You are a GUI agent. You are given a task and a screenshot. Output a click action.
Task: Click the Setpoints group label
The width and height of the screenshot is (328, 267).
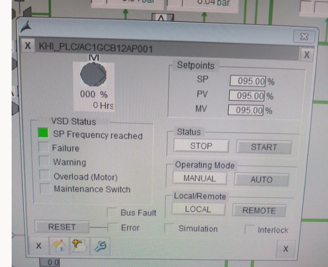tap(195, 65)
